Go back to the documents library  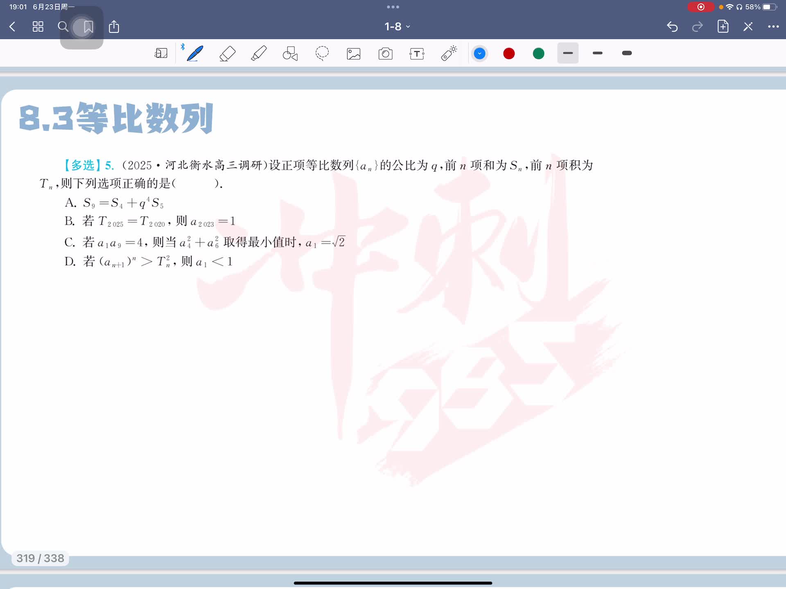[12, 27]
